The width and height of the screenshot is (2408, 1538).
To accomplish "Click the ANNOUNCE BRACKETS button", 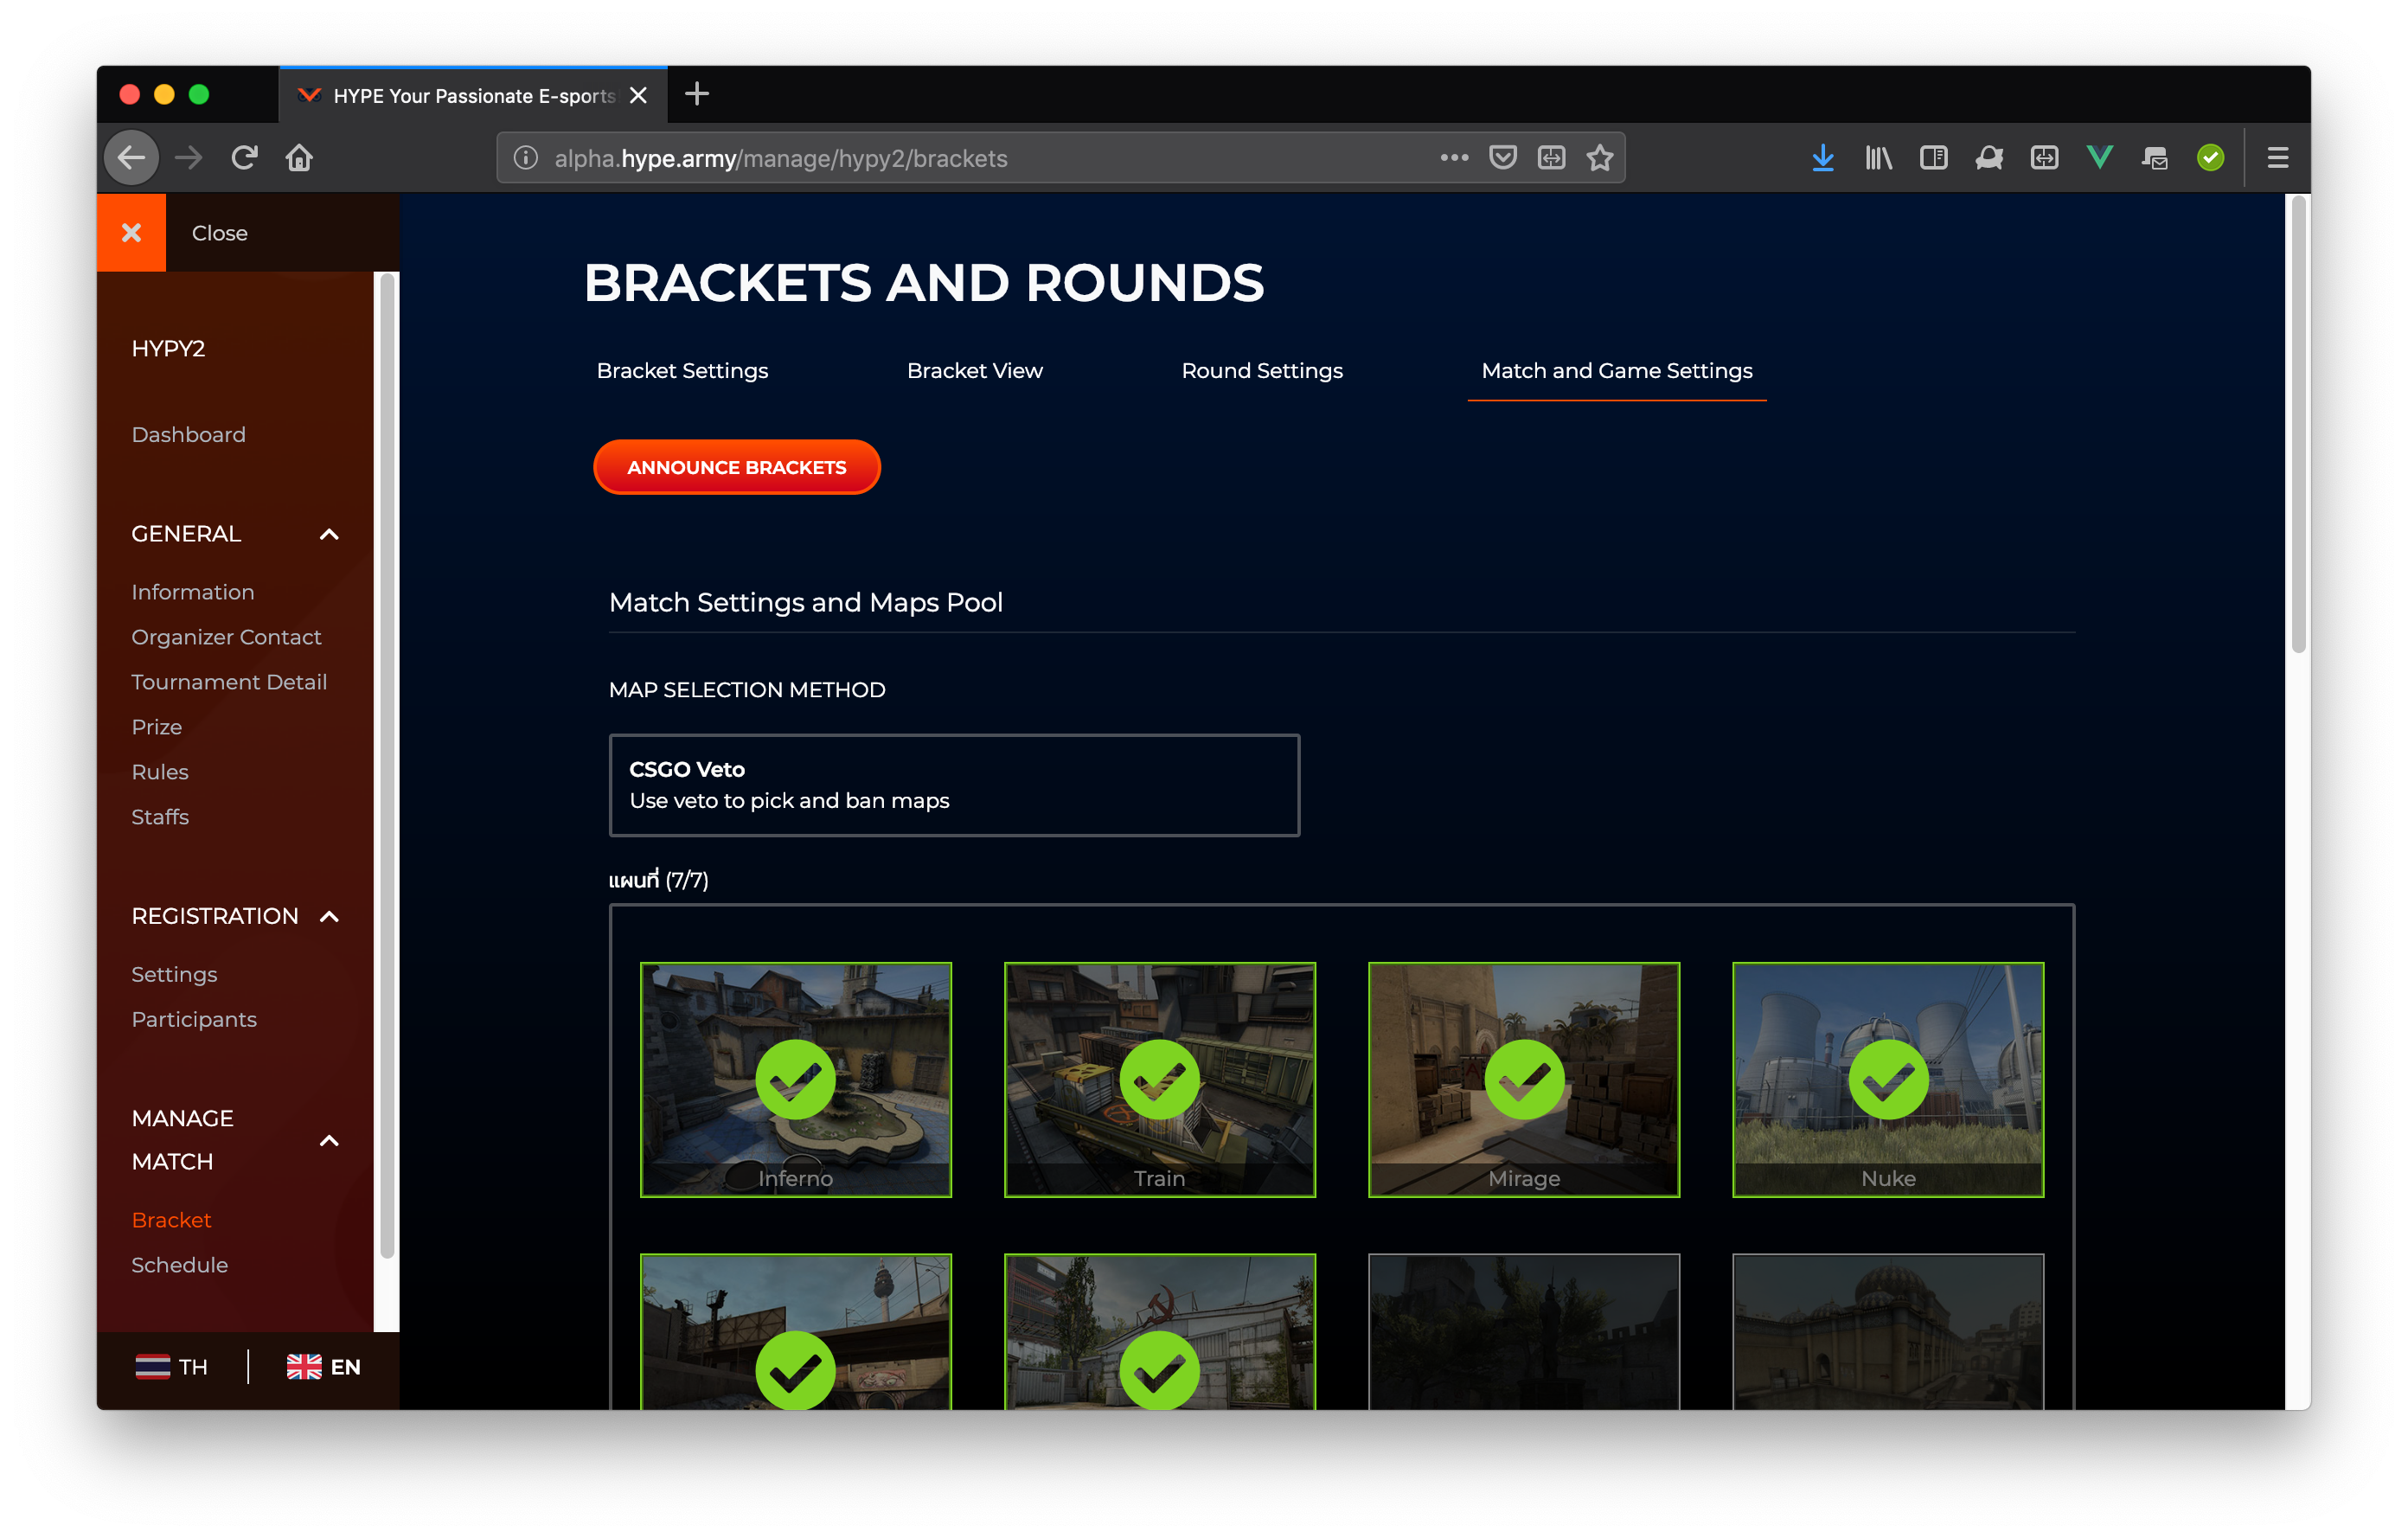I will (x=736, y=467).
